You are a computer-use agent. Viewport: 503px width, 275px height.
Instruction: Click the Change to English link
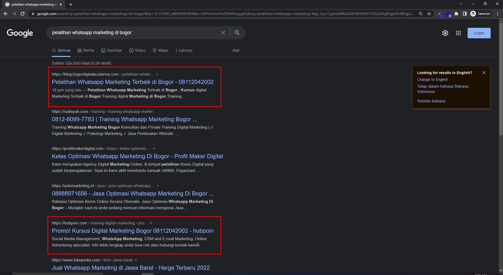pos(432,80)
